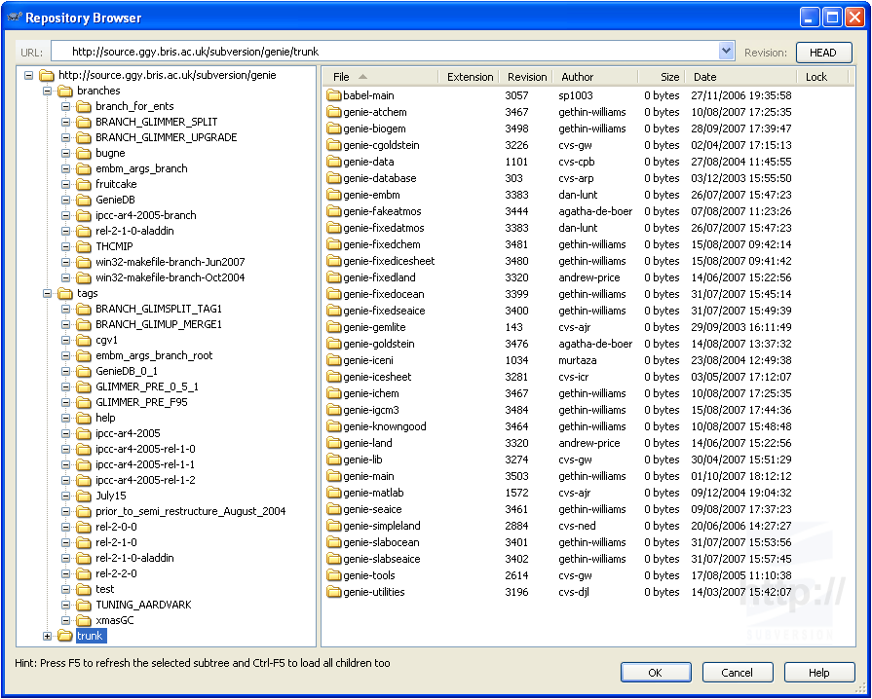Click the fruitcake branch folder icon
872x699 pixels.
[84, 184]
